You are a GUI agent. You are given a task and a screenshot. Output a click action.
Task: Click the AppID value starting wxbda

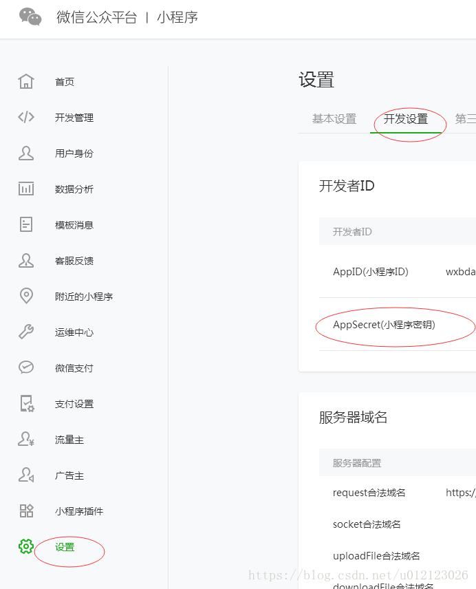coord(461,272)
